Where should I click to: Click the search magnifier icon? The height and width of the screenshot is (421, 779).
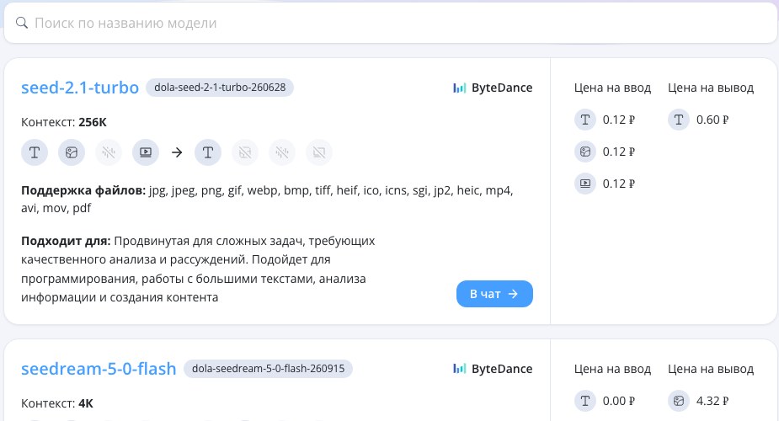click(21, 23)
